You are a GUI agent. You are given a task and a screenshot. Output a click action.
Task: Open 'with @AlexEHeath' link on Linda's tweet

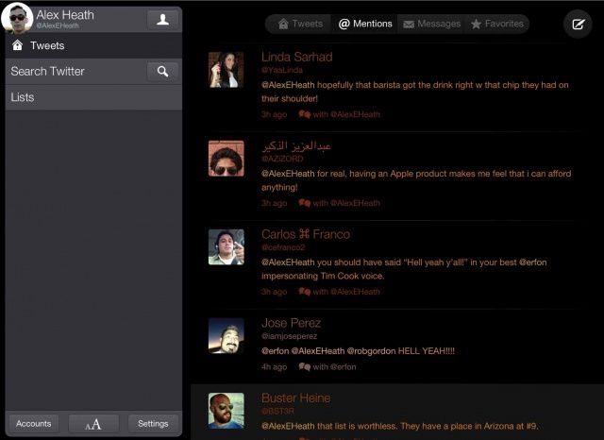[x=346, y=114]
